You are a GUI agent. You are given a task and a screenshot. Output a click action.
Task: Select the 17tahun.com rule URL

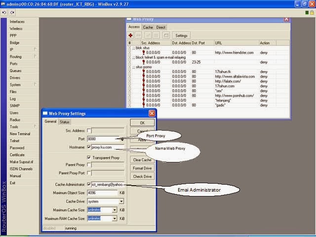pos(225,86)
